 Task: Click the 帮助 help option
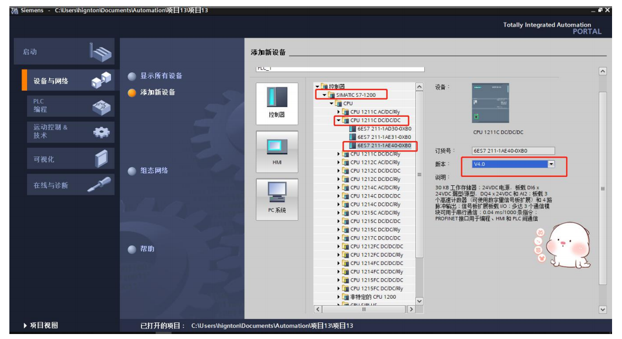tap(132, 249)
